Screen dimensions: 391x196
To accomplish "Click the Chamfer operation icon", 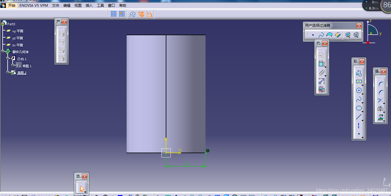I will (x=380, y=92).
